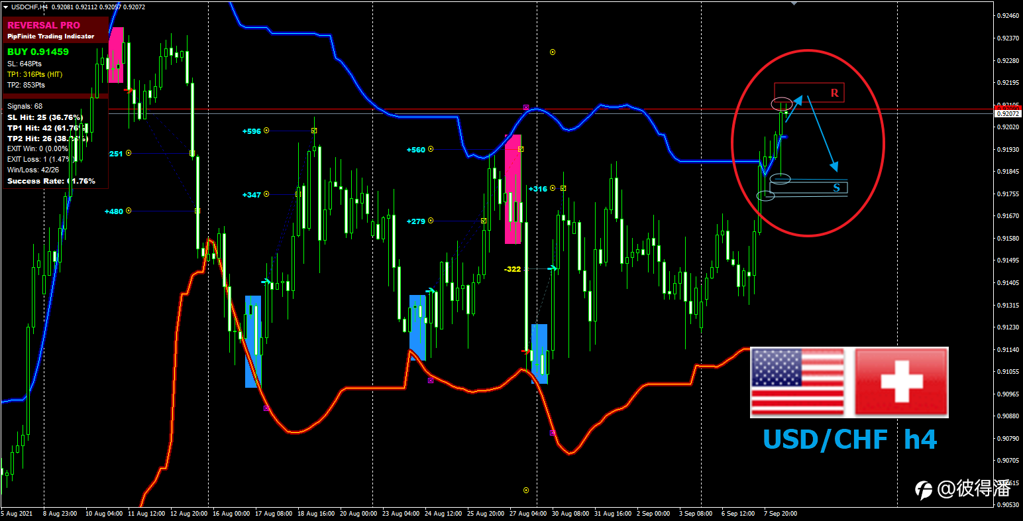Click the SL Hit: 25 statistic
The height and width of the screenshot is (521, 1023).
pyautogui.click(x=44, y=117)
